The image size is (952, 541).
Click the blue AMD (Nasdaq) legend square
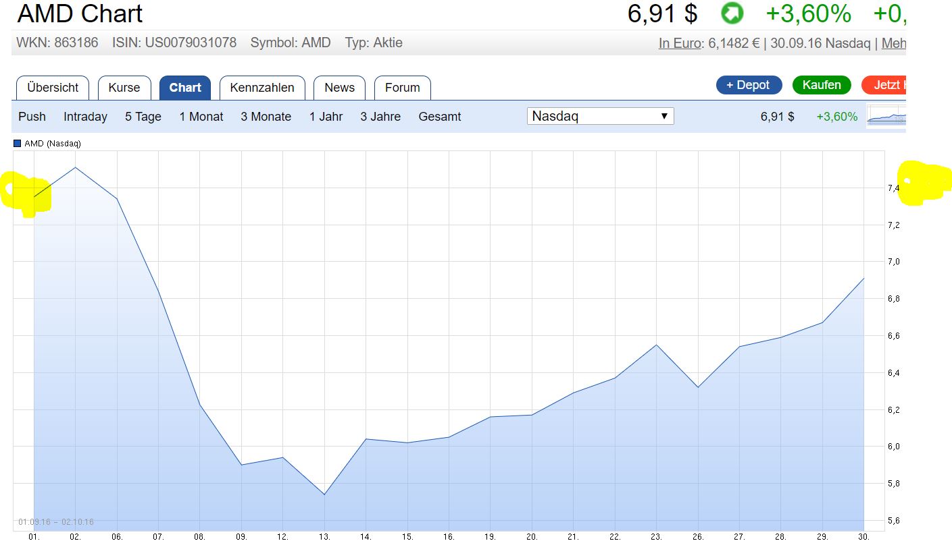[17, 144]
